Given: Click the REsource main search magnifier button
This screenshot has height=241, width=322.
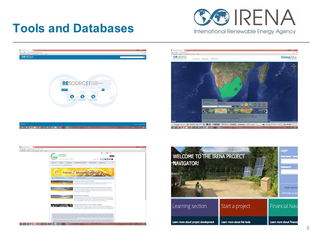Looking at the screenshot, I should pyautogui.click(x=103, y=90).
